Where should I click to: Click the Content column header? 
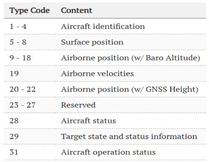click(x=77, y=10)
